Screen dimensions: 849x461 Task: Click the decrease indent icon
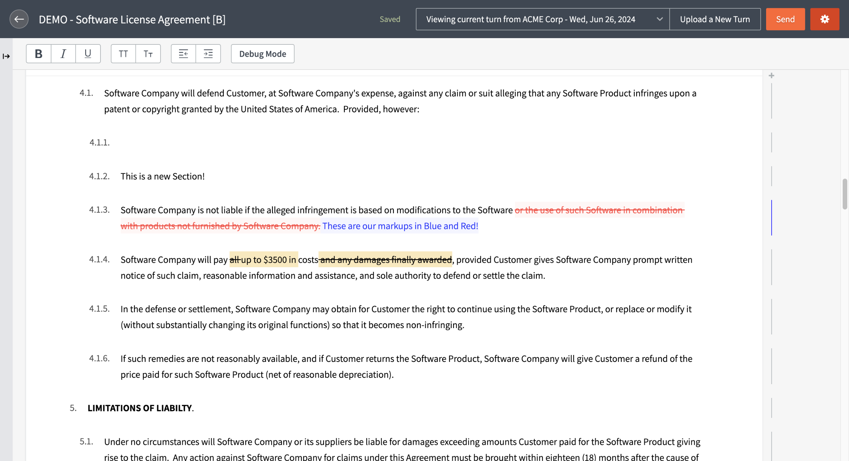(x=183, y=54)
